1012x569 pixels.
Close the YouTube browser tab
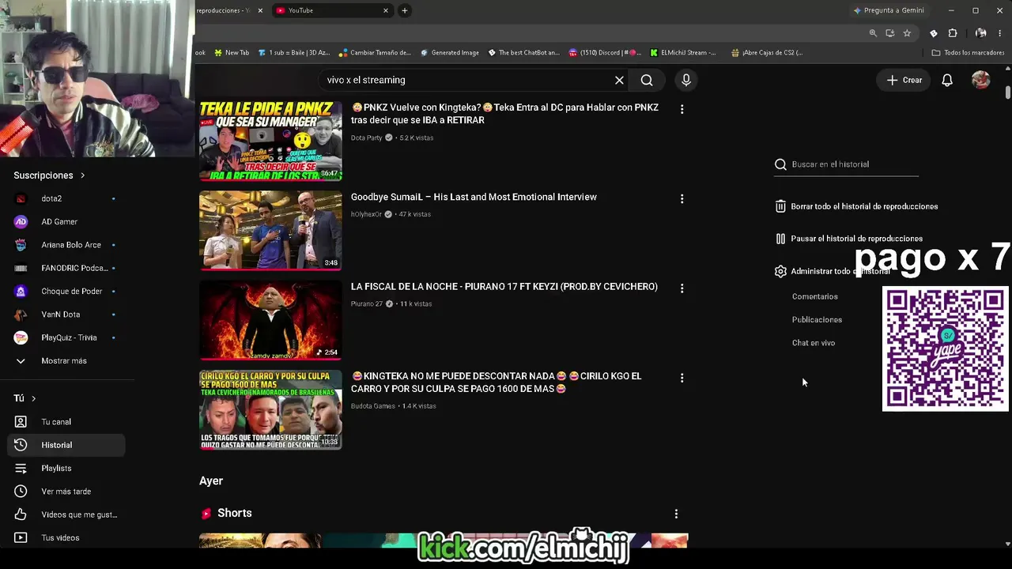tap(386, 10)
